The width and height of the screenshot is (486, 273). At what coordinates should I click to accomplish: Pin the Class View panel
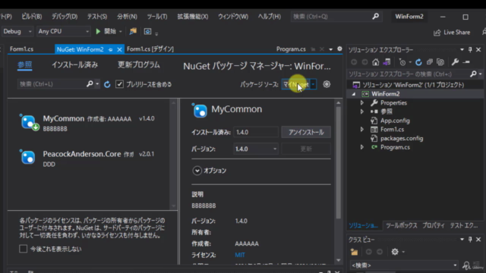470,240
